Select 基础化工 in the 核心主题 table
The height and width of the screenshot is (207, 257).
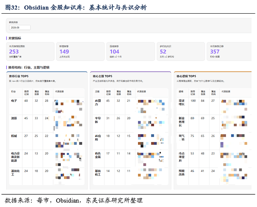(98, 173)
